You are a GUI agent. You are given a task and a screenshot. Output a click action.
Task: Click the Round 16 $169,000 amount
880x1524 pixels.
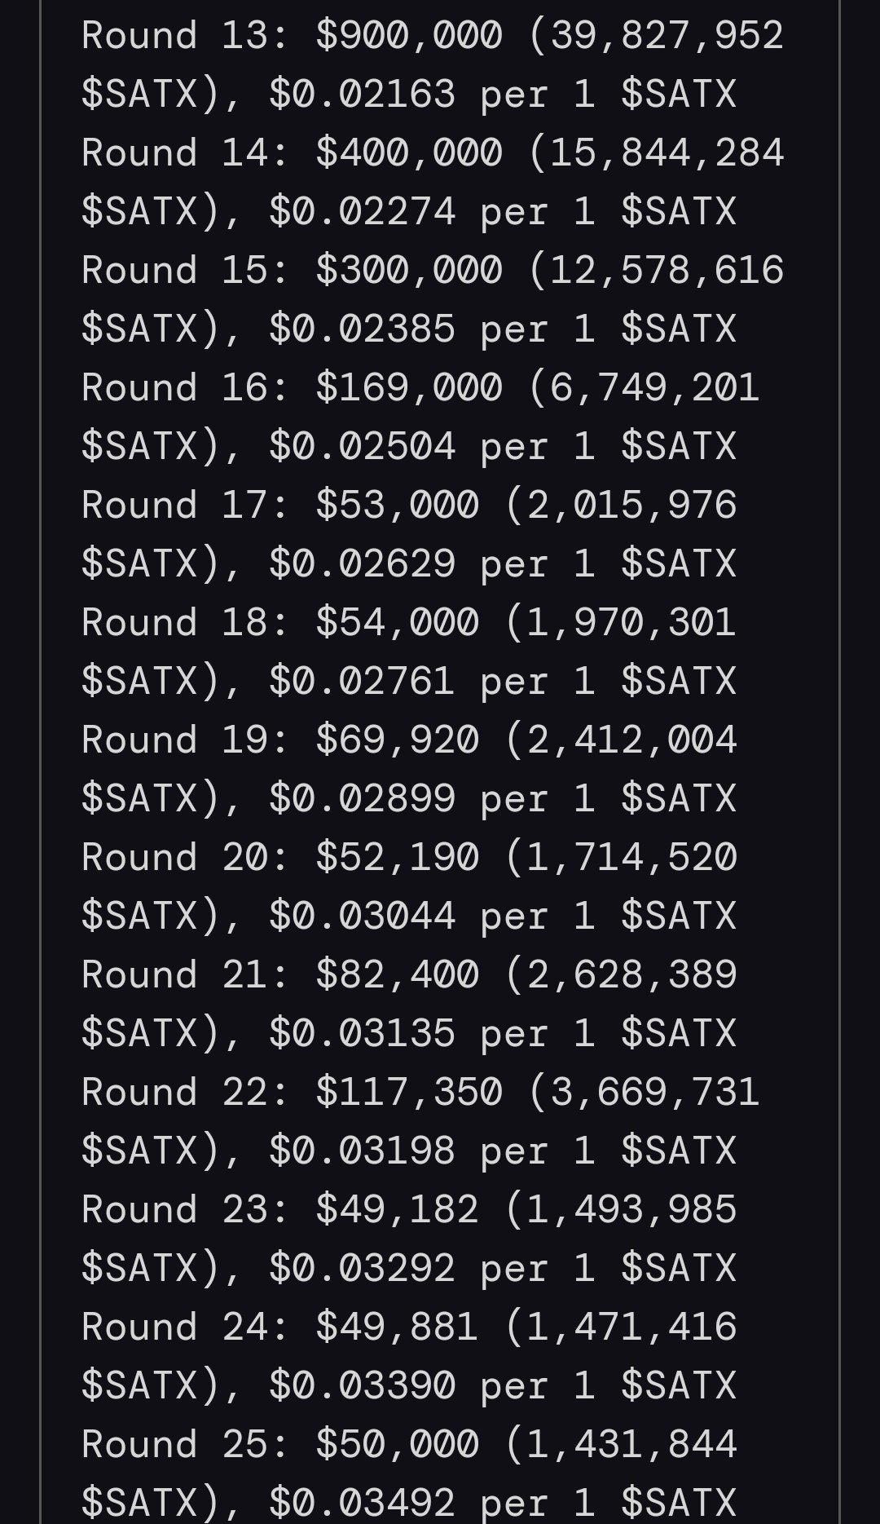click(x=409, y=388)
